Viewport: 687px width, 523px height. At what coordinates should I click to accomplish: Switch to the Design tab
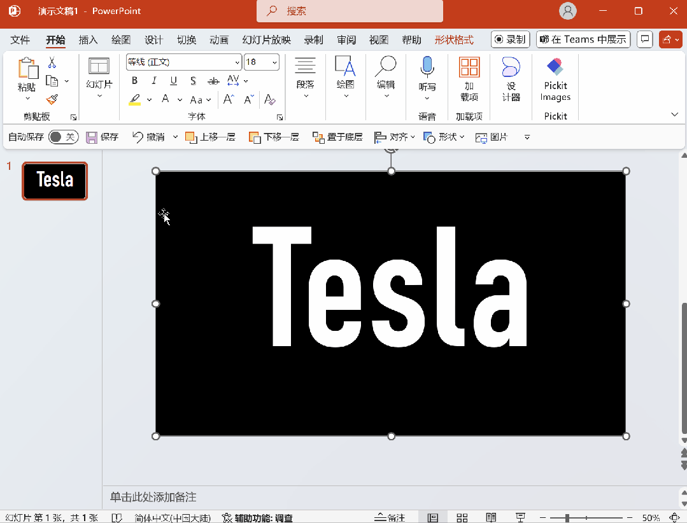coord(154,40)
